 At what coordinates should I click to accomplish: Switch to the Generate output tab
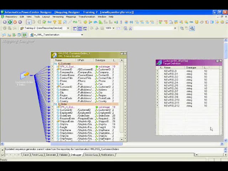coord(51,155)
